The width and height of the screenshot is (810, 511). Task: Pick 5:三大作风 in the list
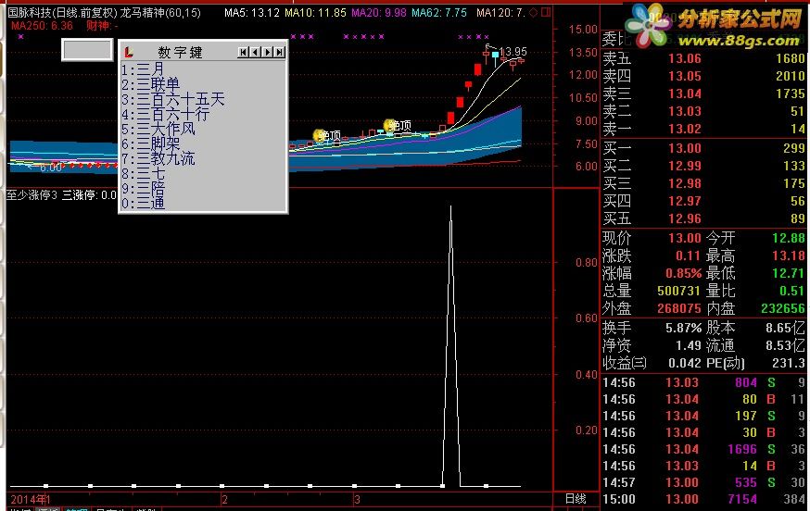pyautogui.click(x=158, y=129)
